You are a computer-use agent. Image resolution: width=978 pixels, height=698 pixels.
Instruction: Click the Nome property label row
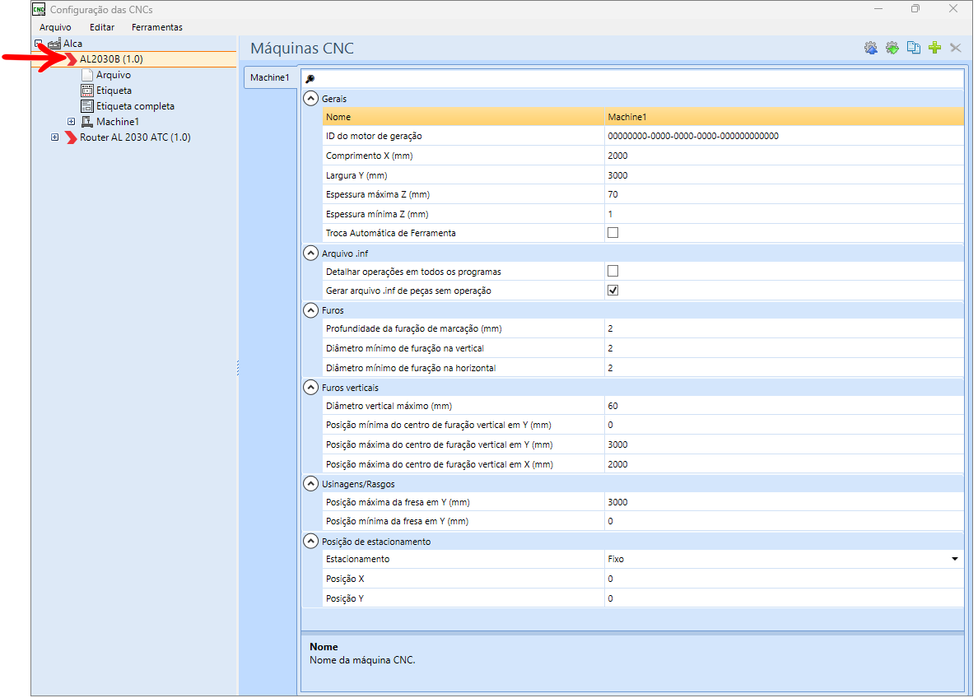(x=463, y=117)
